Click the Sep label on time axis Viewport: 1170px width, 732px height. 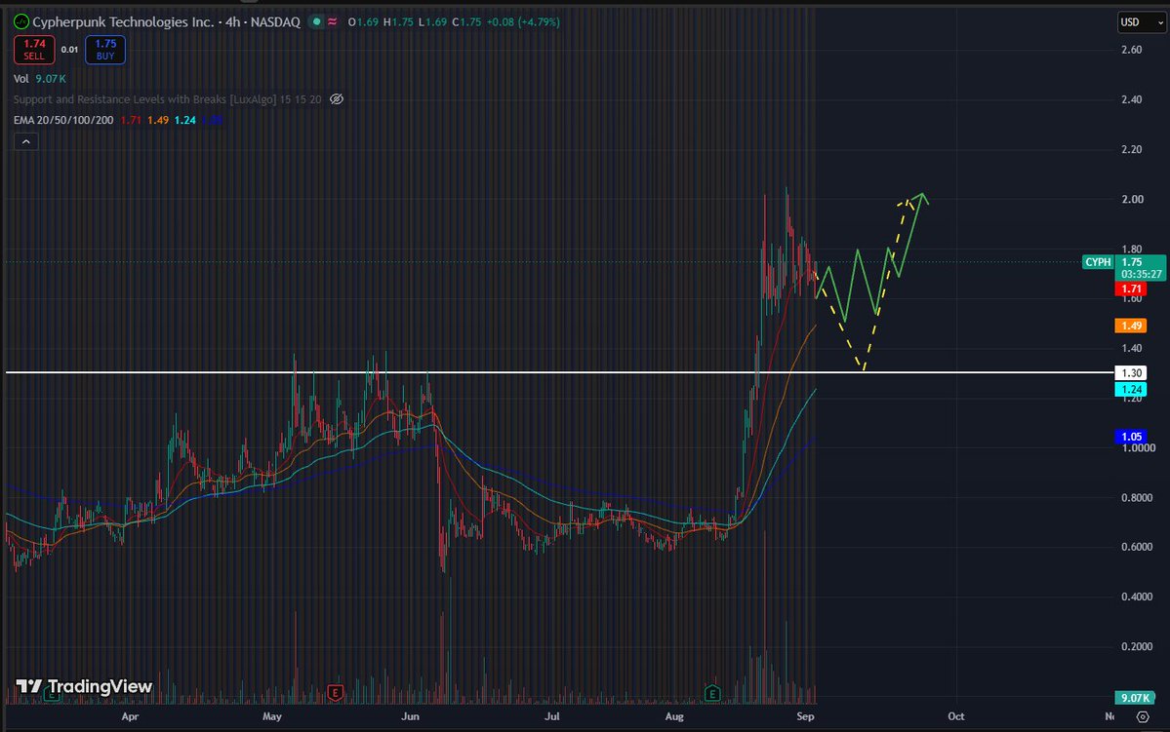pyautogui.click(x=805, y=716)
